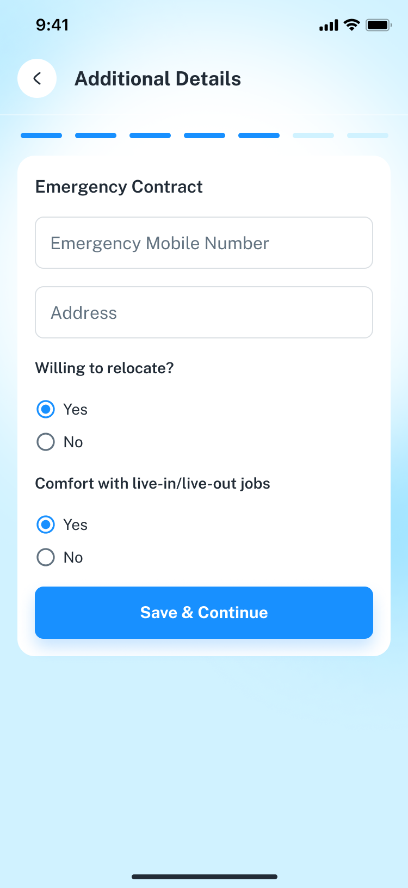The height and width of the screenshot is (888, 408).
Task: Select Yes for live-in/live-out jobs comfort
Action: point(46,525)
